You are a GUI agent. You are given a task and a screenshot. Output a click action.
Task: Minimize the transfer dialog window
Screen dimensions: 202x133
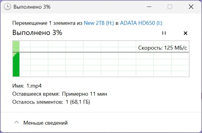[149, 7]
